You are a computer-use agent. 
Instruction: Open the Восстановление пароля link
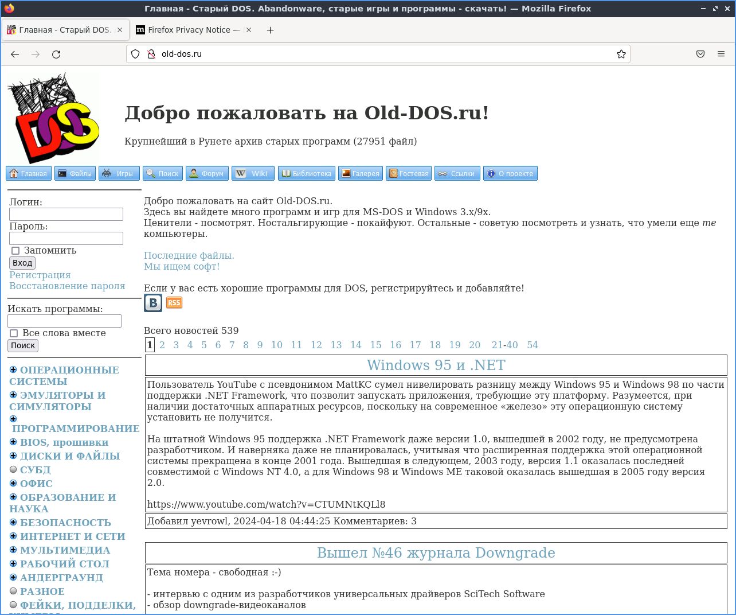(67, 286)
